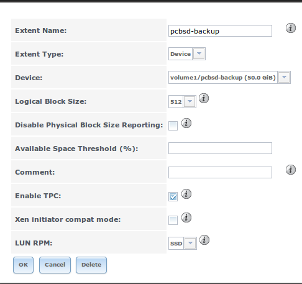This screenshot has width=302, height=284.
Task: Click the Cancel button
Action: [x=55, y=265]
